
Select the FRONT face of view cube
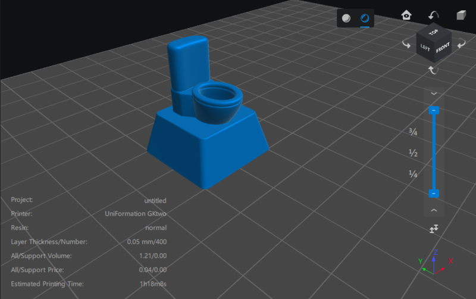click(442, 49)
